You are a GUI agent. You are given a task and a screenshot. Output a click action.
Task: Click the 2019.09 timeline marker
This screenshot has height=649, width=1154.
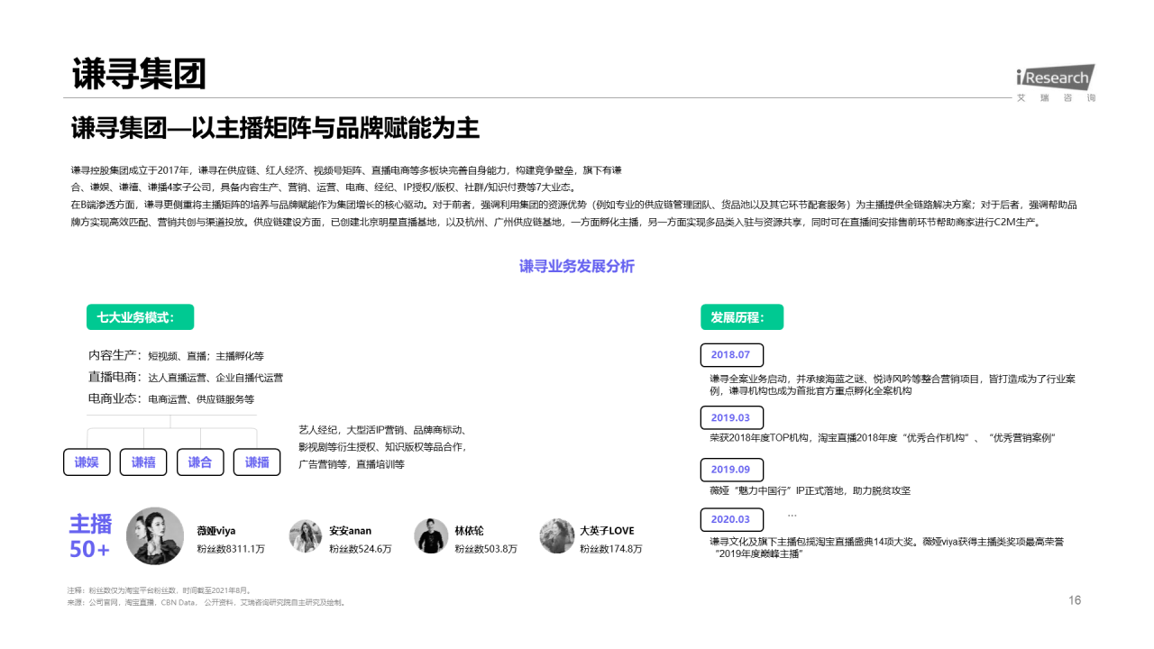[x=731, y=470]
